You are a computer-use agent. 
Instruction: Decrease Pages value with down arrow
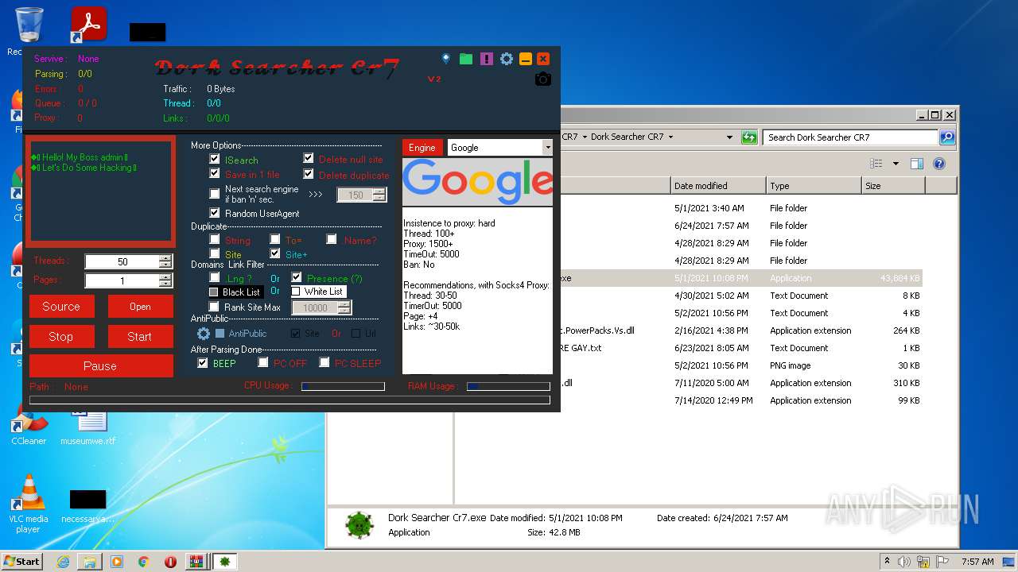(165, 284)
